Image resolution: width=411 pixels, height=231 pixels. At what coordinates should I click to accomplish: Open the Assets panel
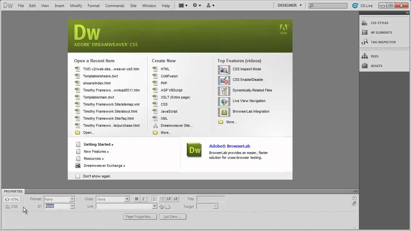372,66
